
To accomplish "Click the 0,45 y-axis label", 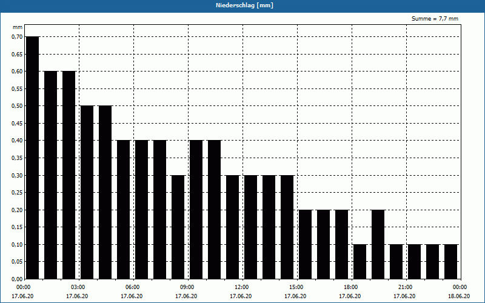I will tap(18, 124).
